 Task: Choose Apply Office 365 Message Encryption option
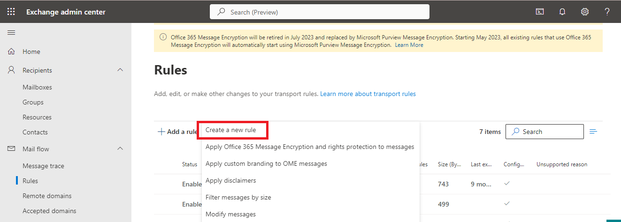pos(310,147)
